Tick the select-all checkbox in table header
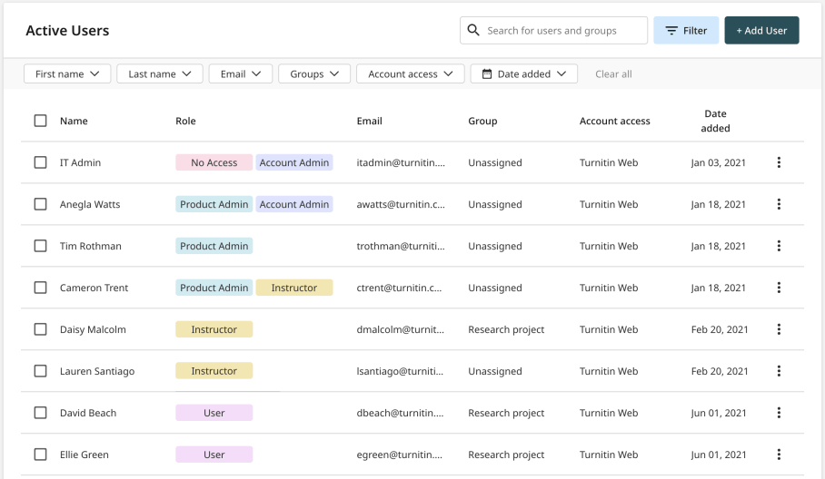 pos(40,121)
